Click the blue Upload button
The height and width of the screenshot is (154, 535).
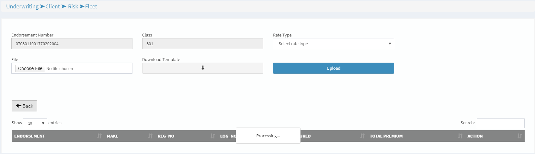tap(333, 68)
